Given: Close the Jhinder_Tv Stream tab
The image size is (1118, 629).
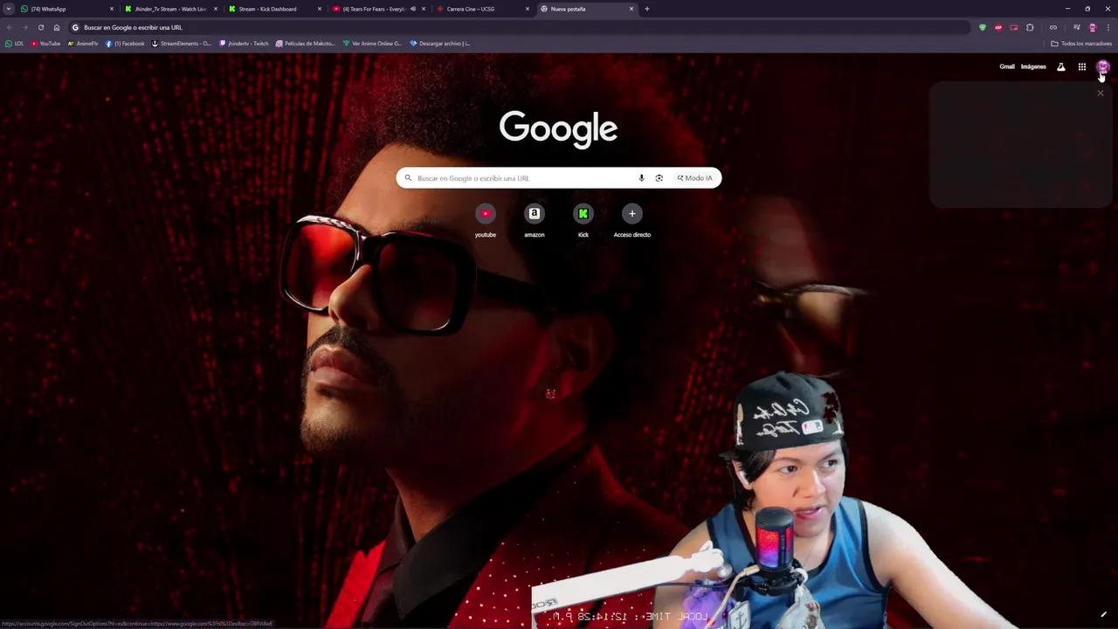Looking at the screenshot, I should 216,9.
